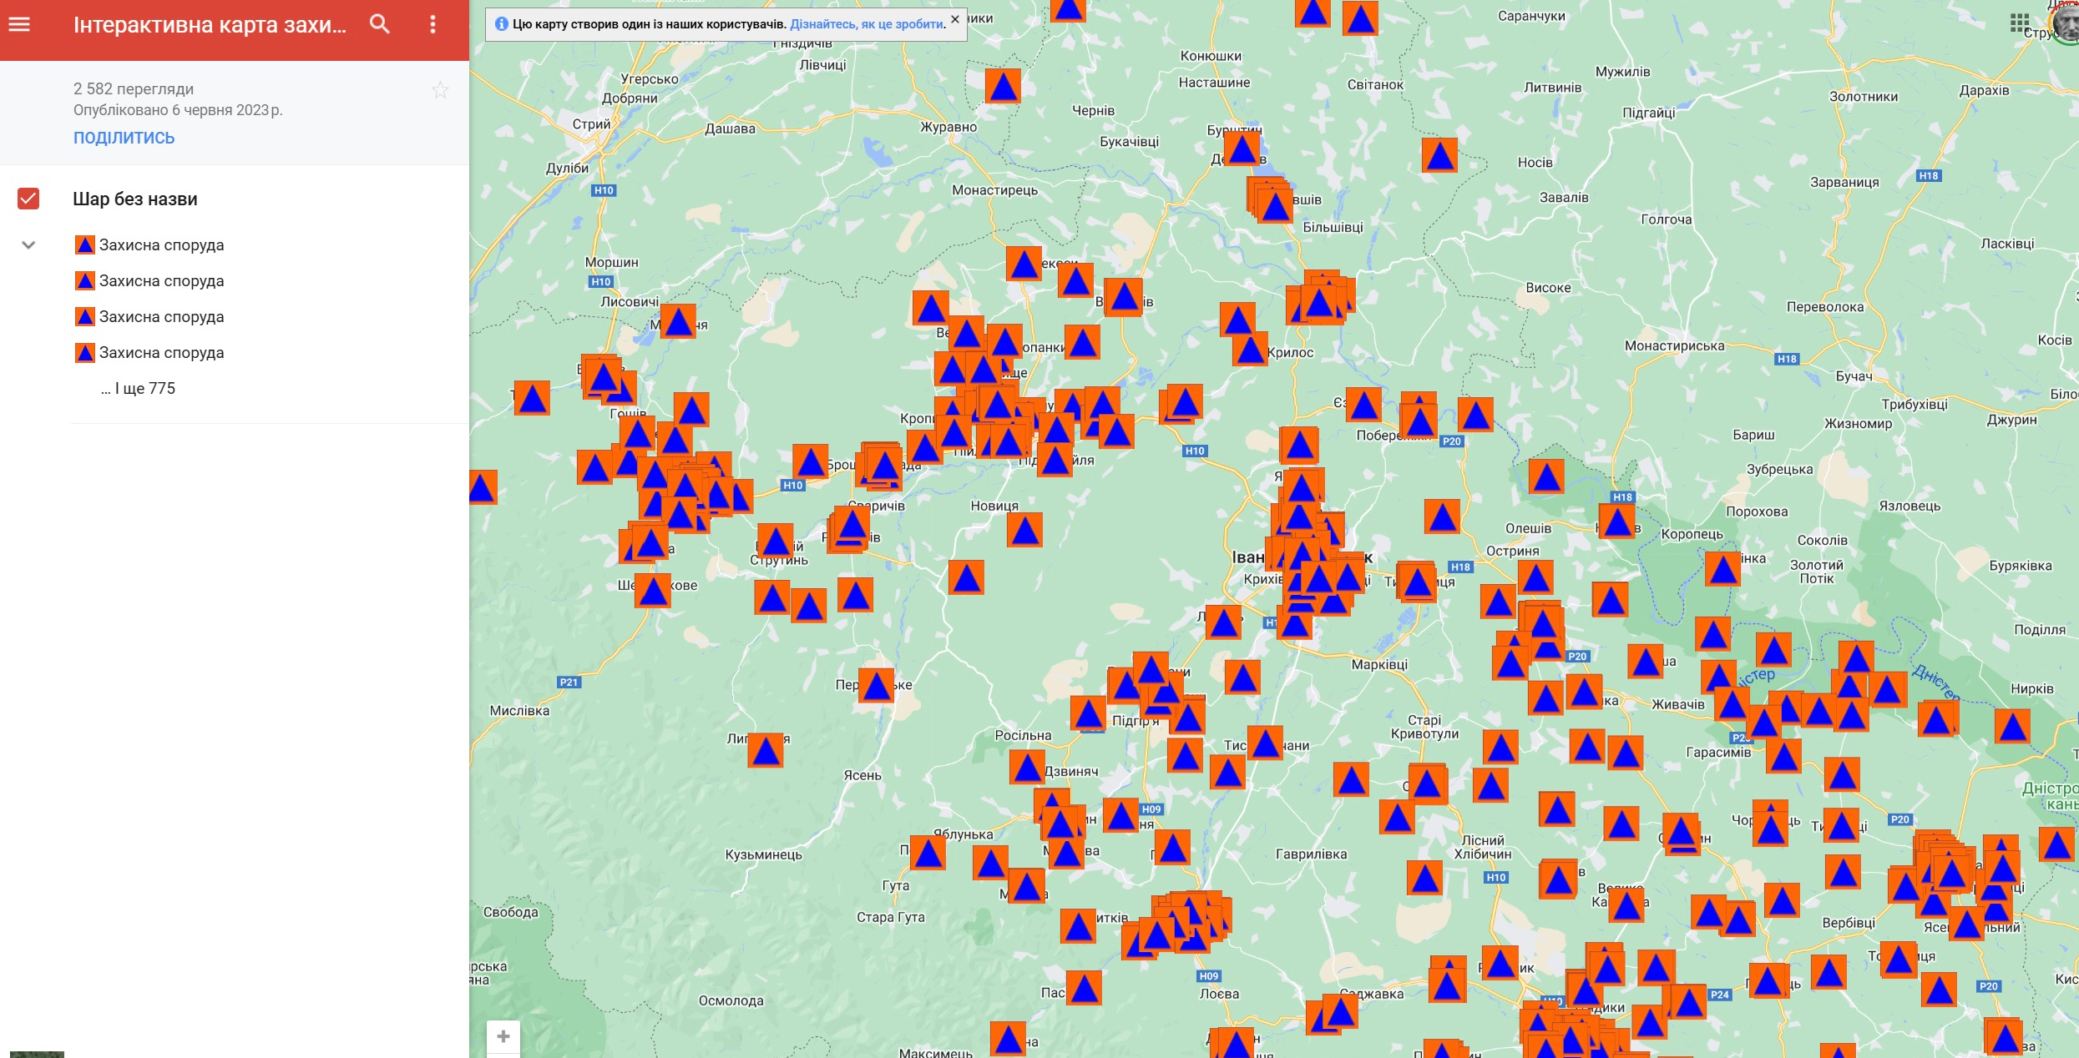The image size is (2079, 1058).
Task: Uncheck the 'Шар без назви' layer checkbox
Action: tap(28, 199)
